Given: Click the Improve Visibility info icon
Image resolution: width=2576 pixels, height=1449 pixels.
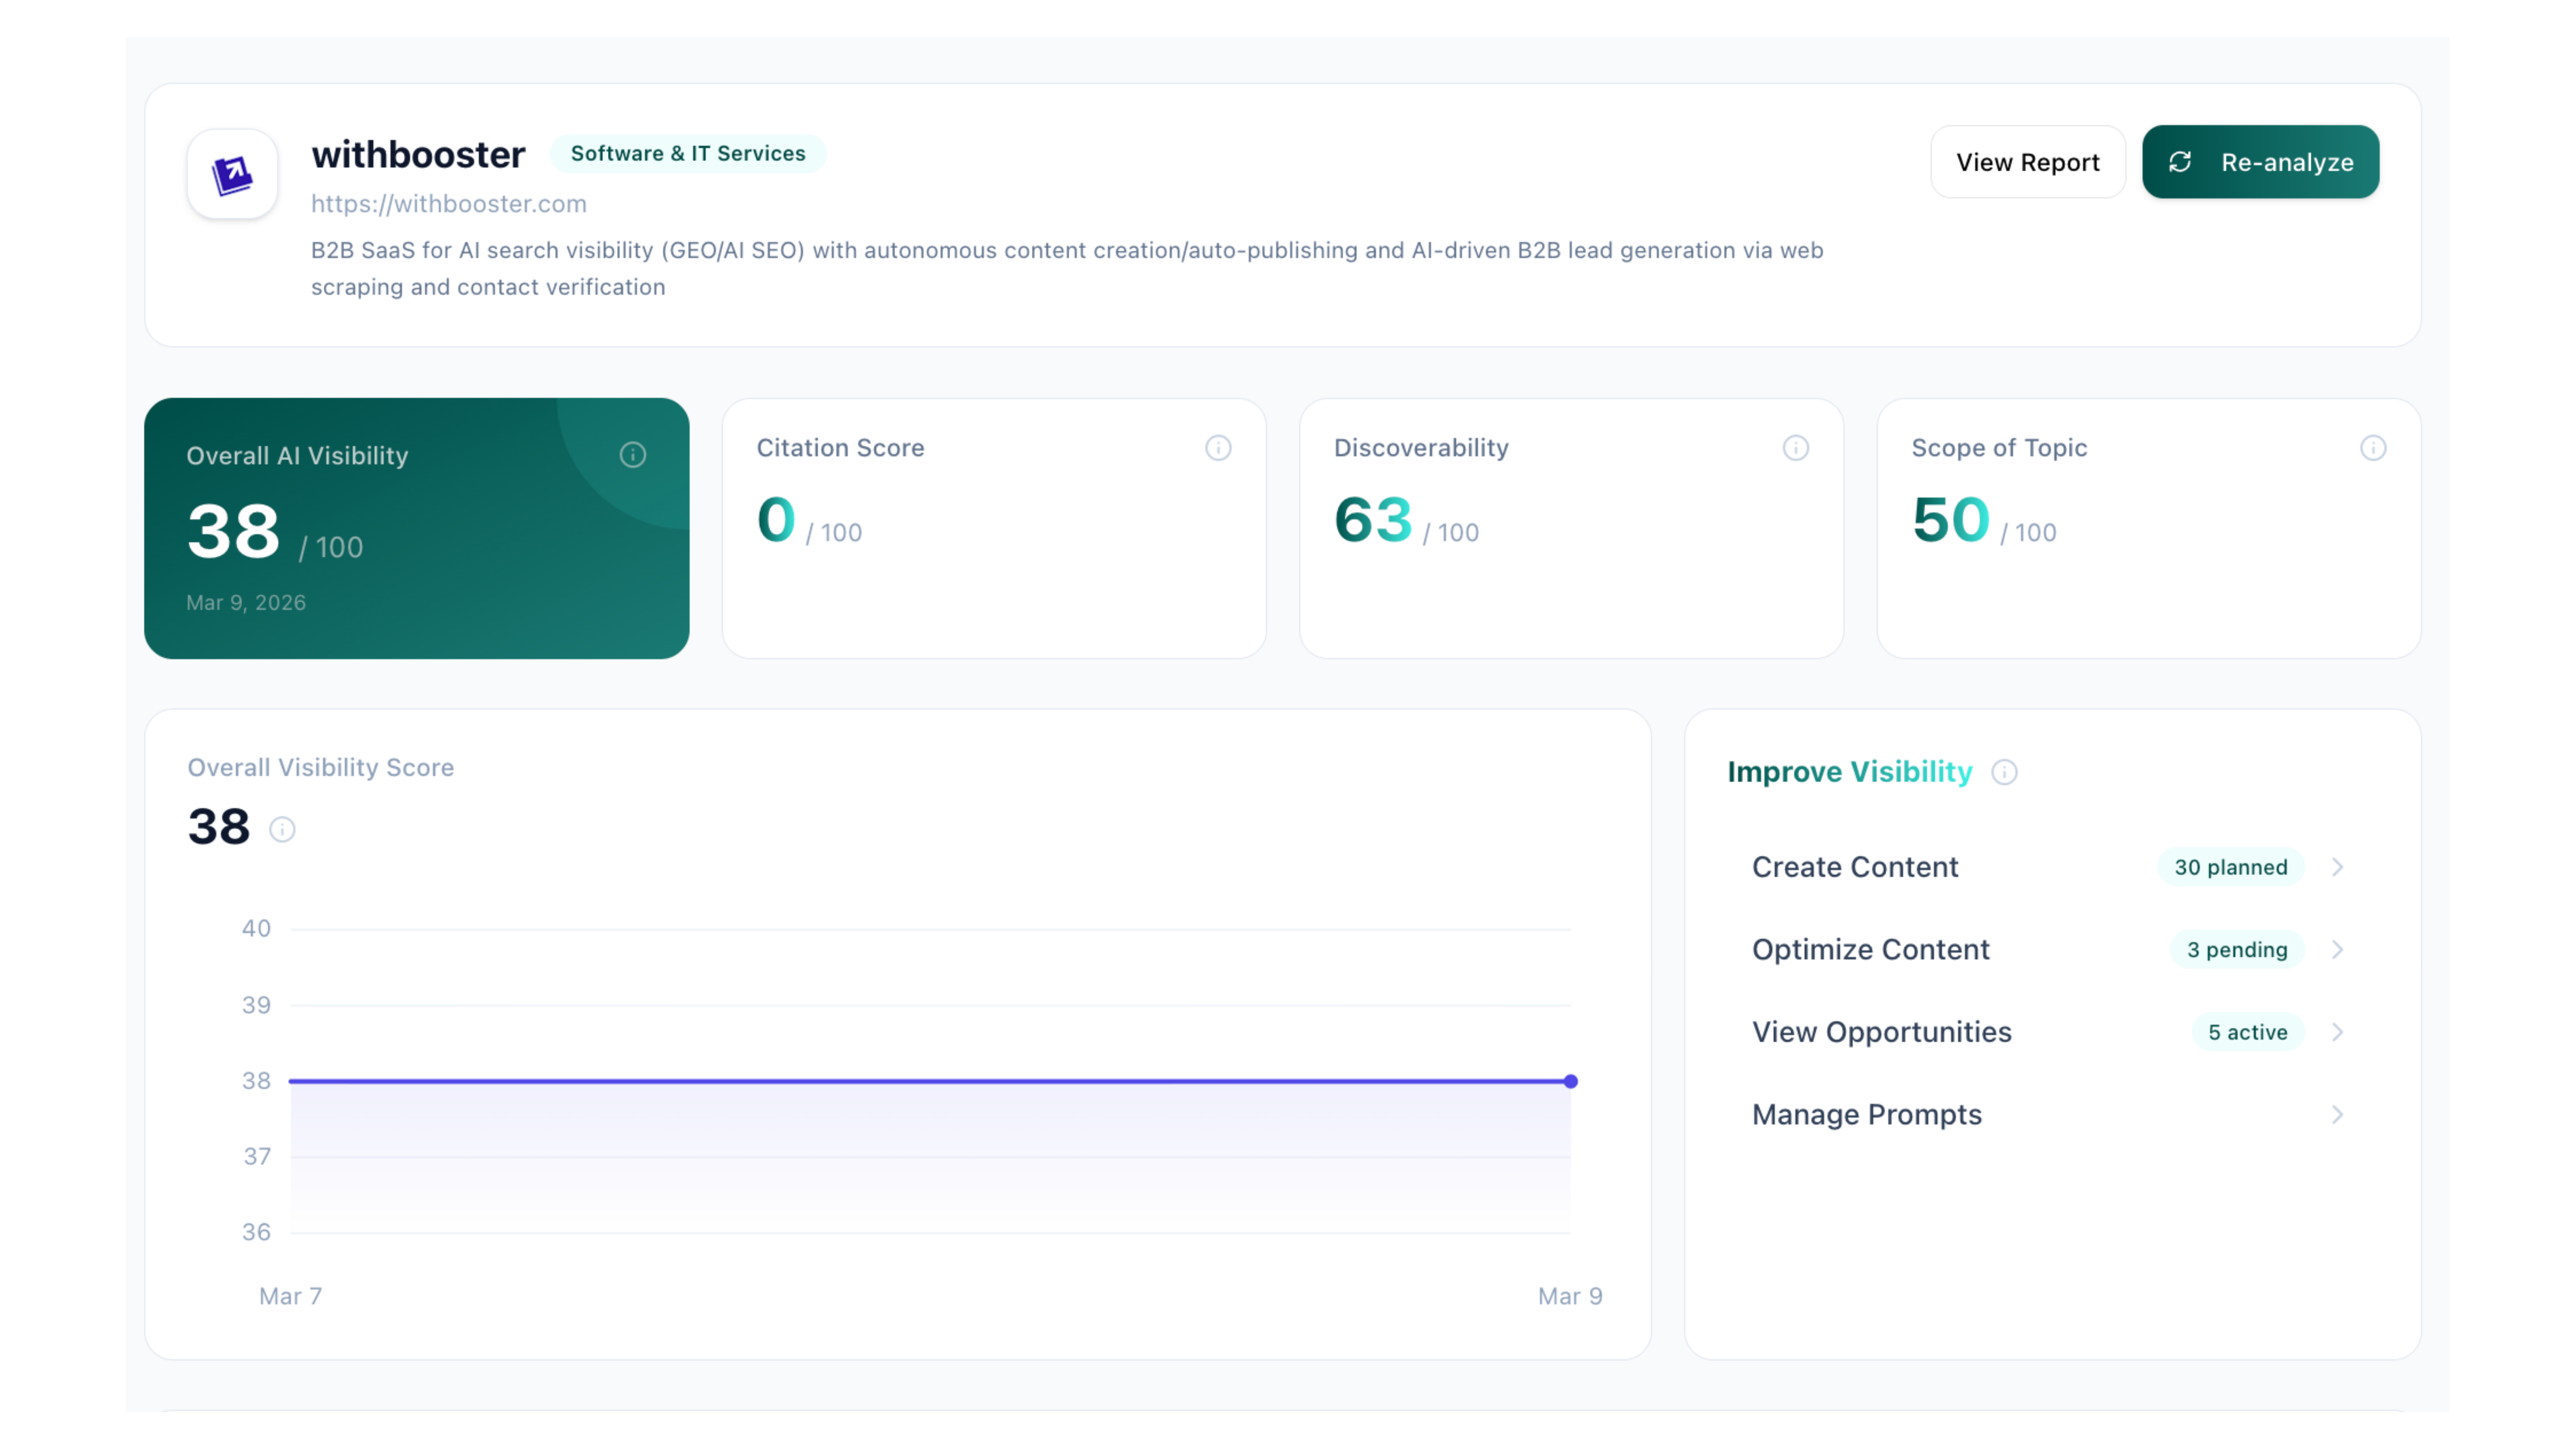Looking at the screenshot, I should coord(2005,772).
